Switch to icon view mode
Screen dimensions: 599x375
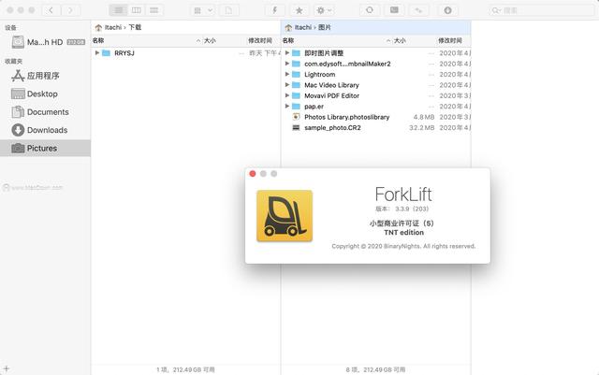tap(153, 10)
